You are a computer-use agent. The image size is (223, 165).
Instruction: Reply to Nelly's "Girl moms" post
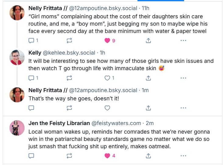pyautogui.click(x=31, y=40)
